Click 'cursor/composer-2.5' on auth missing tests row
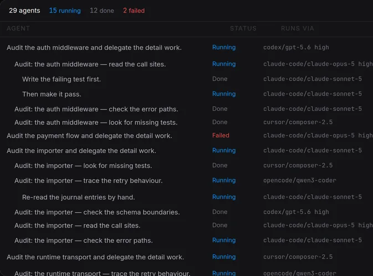373x276 pixels. point(298,122)
